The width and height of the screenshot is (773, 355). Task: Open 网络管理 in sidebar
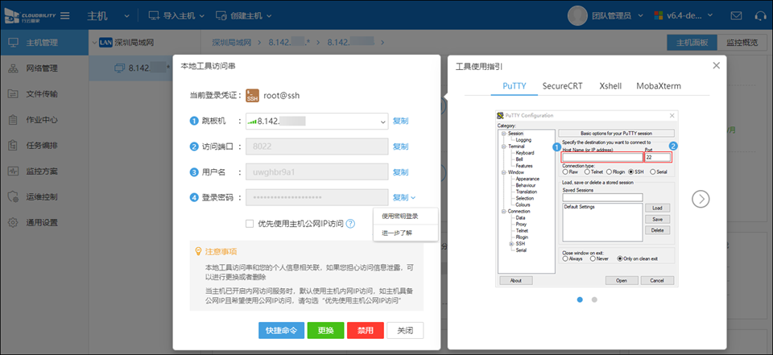(x=41, y=68)
